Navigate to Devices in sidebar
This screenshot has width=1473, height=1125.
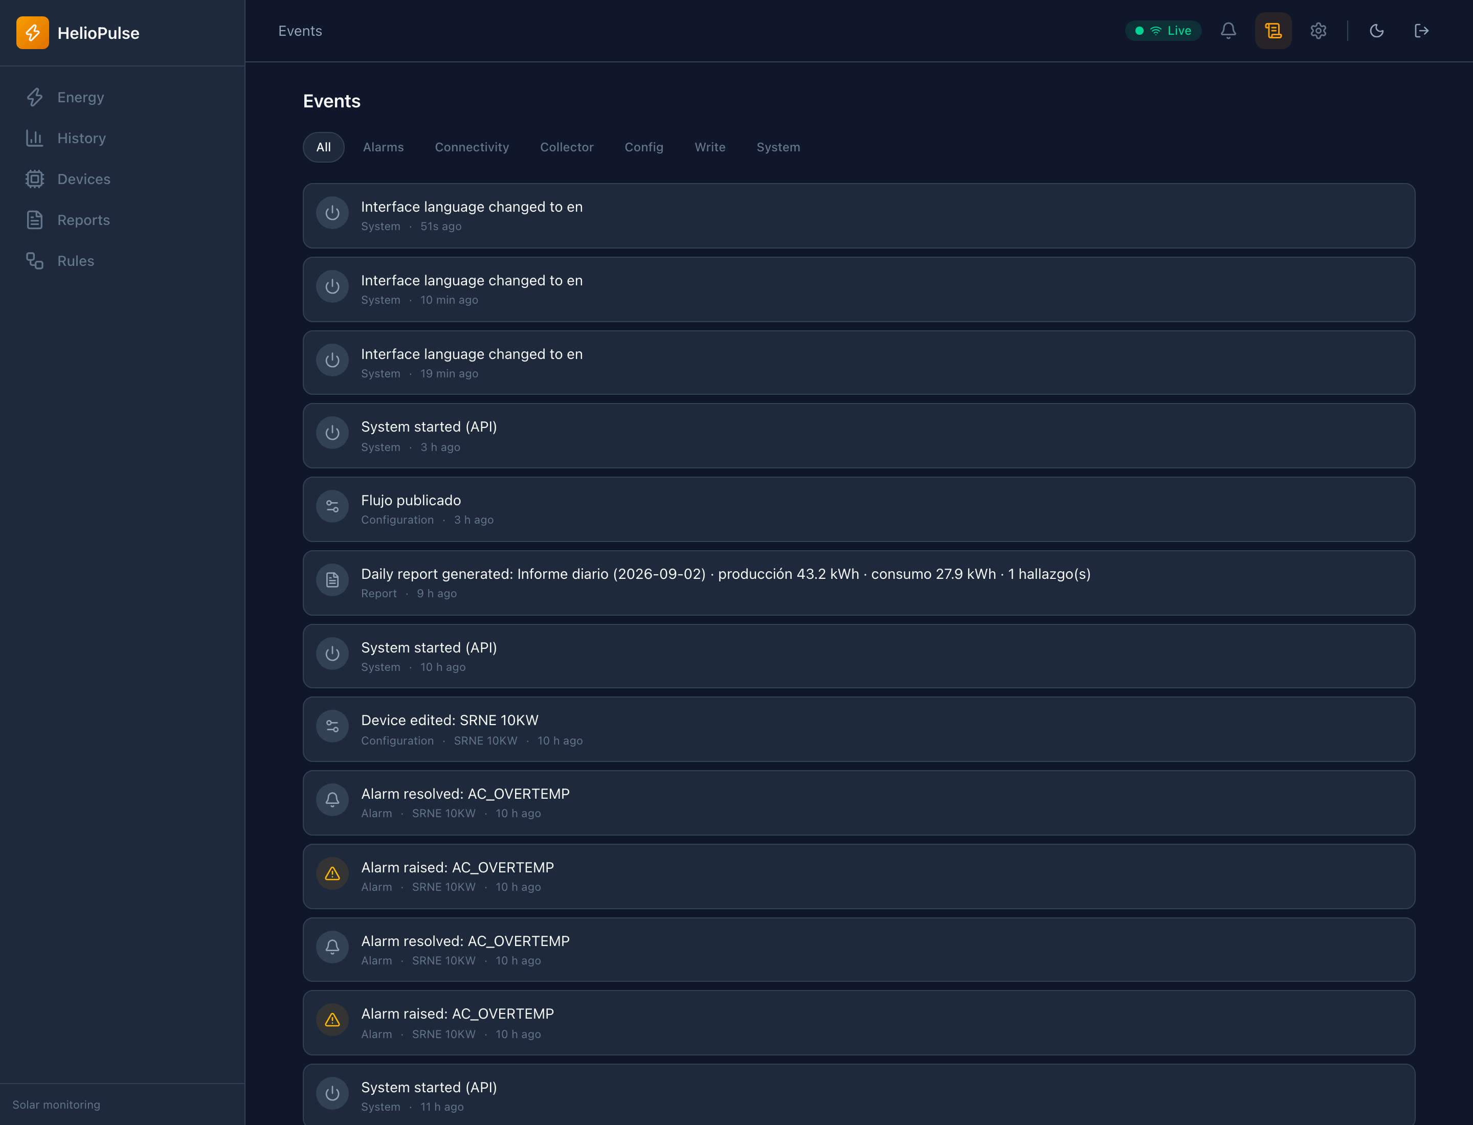coord(123,179)
